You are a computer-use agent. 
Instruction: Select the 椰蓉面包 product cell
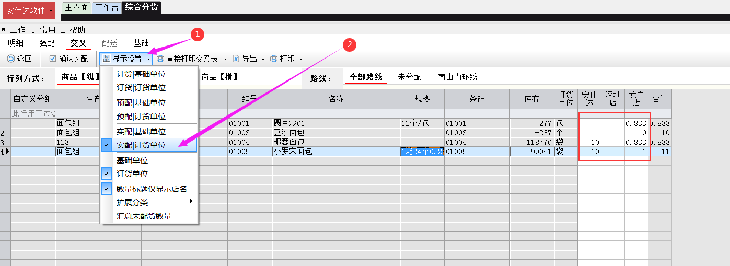(336, 142)
